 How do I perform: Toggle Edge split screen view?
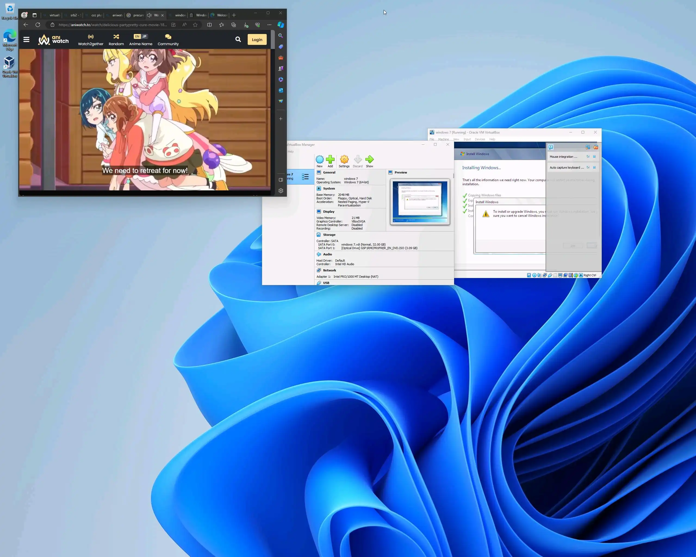(209, 25)
